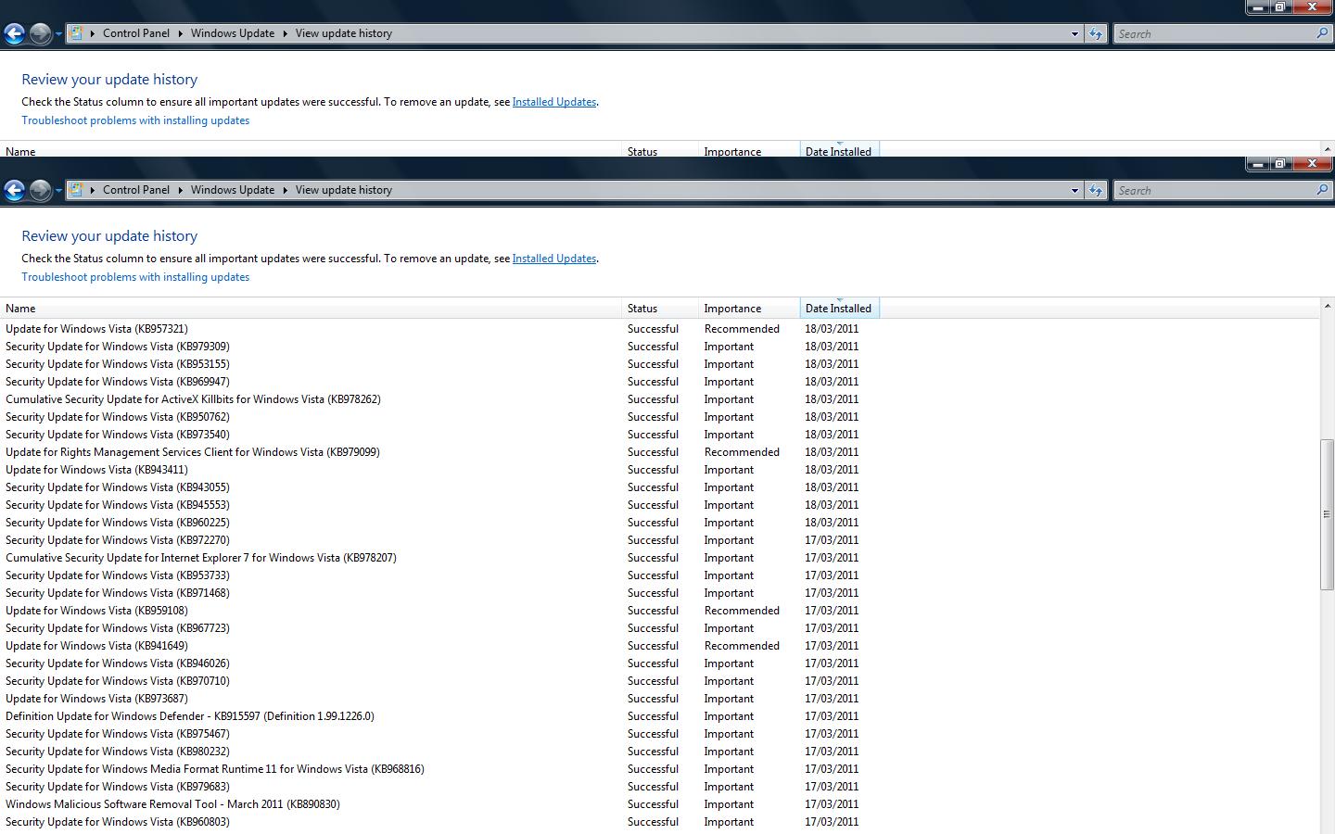
Task: Click the front window's vertical scrollbar thumb
Action: [1327, 514]
